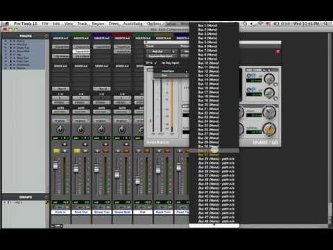Viewport: 333px width, 250px height.
Task: Open the Apple menu
Action: tap(7, 24)
